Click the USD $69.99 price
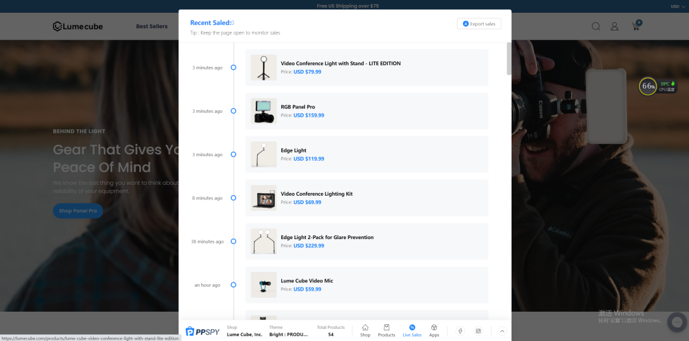Screen dimensions: 689x341 click(307, 202)
